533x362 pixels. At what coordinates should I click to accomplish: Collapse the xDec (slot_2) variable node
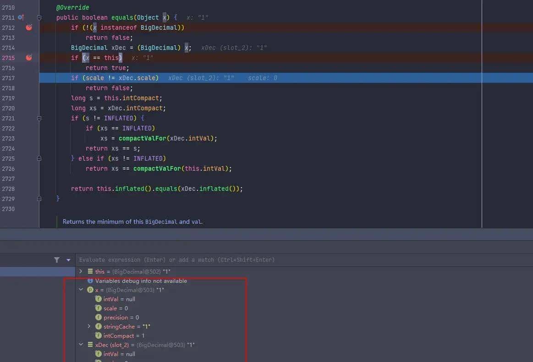point(81,344)
